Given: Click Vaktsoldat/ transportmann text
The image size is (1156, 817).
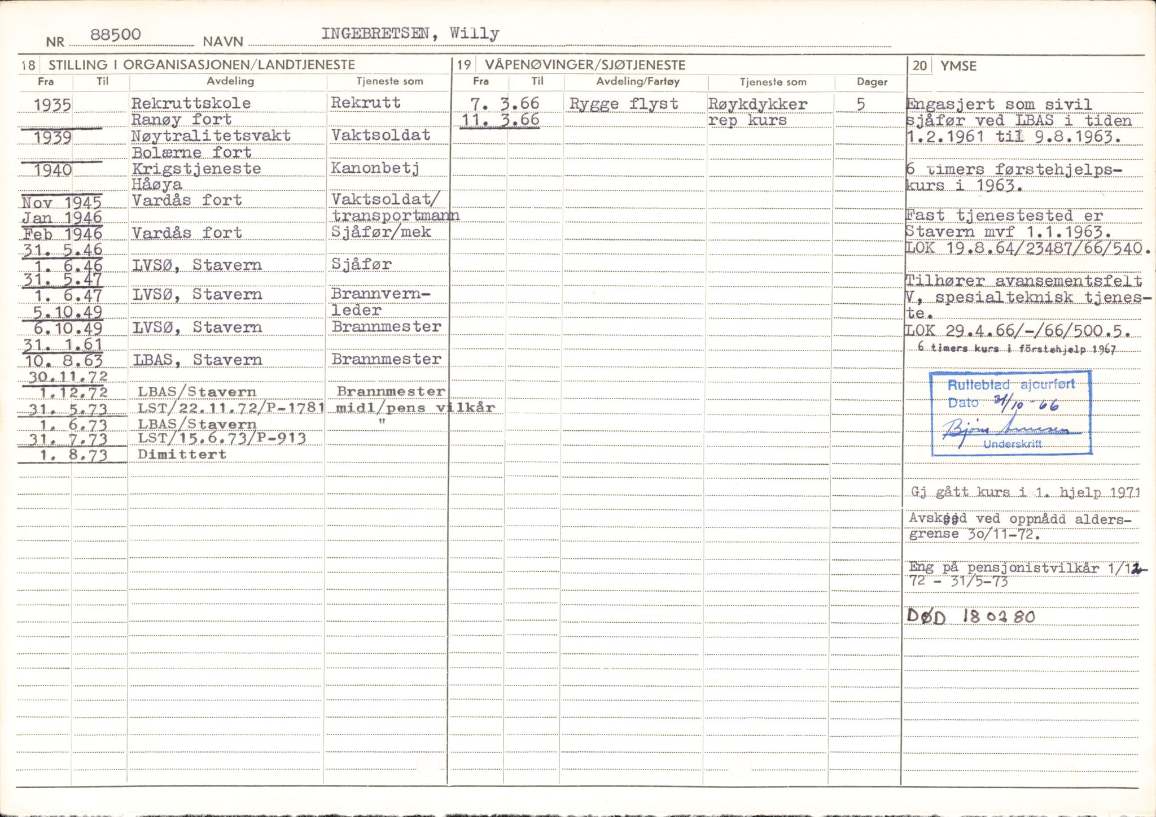Looking at the screenshot, I should point(395,207).
